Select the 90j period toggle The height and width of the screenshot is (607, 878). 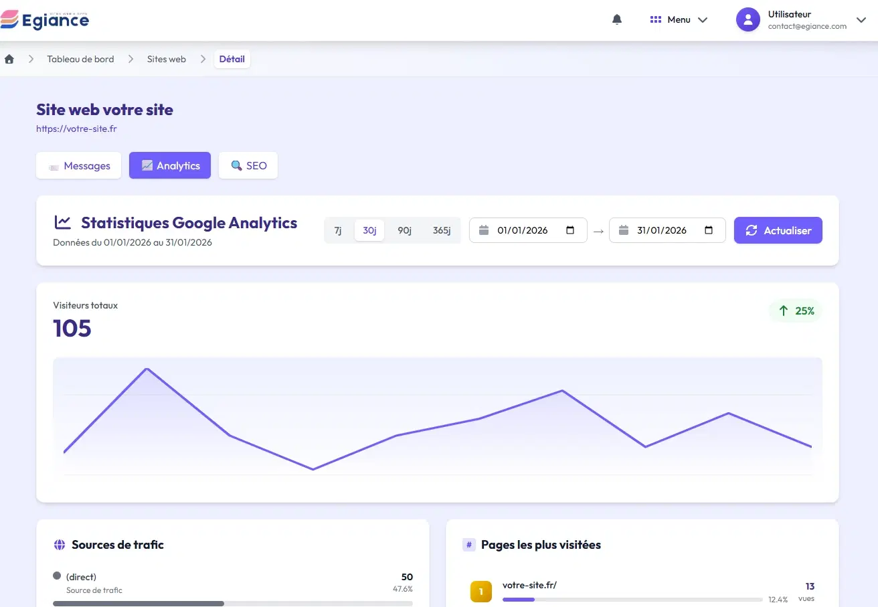pyautogui.click(x=404, y=230)
